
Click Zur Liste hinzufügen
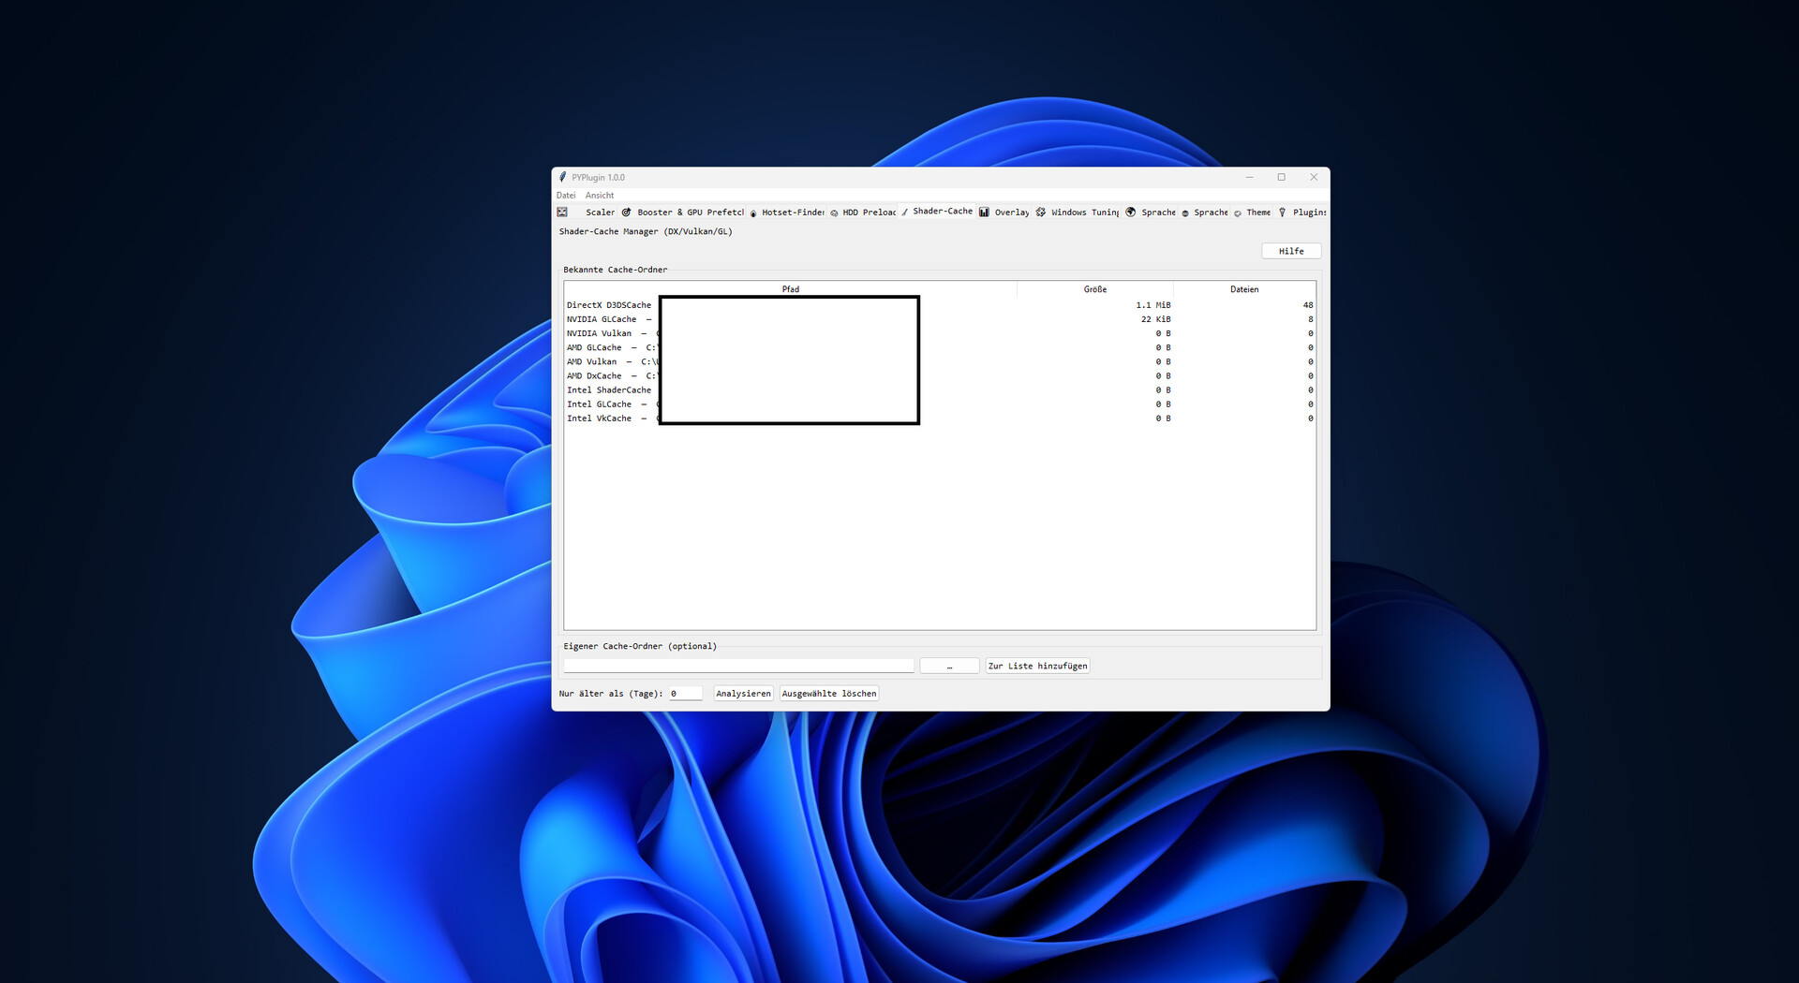click(x=1037, y=665)
